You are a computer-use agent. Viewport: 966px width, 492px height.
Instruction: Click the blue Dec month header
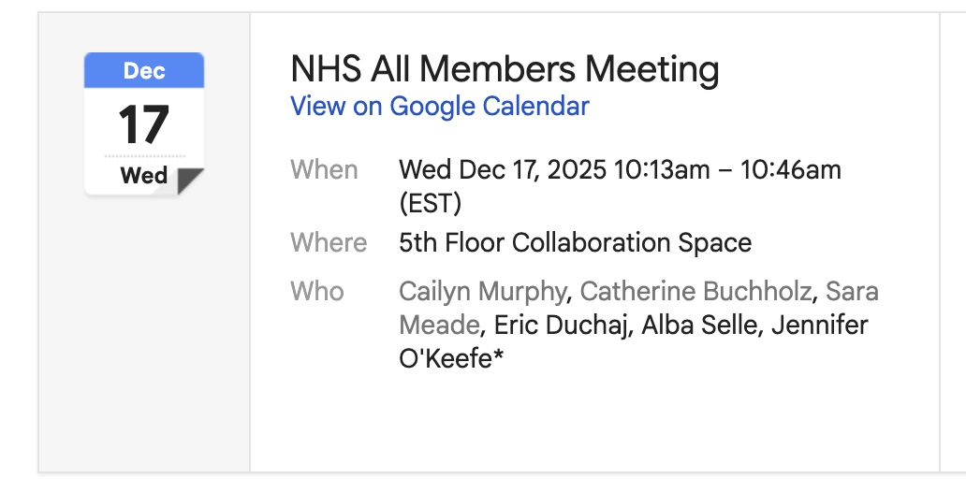144,71
